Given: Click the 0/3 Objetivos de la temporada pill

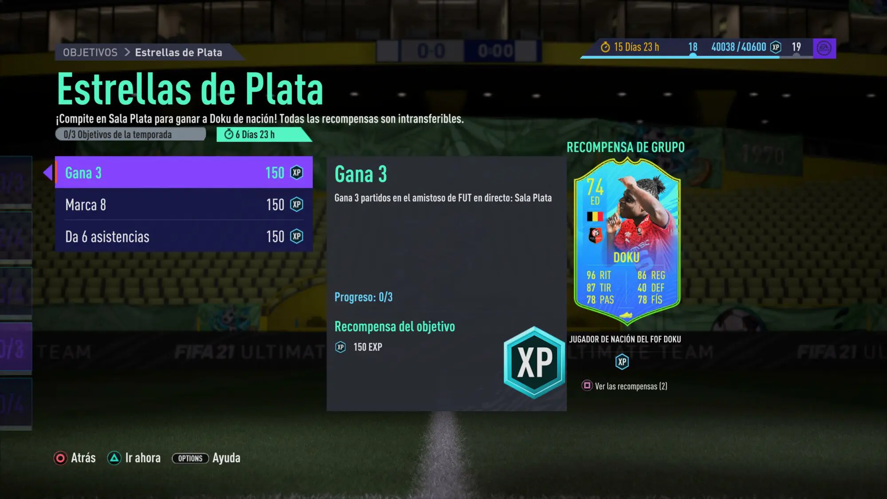Looking at the screenshot, I should pos(130,134).
